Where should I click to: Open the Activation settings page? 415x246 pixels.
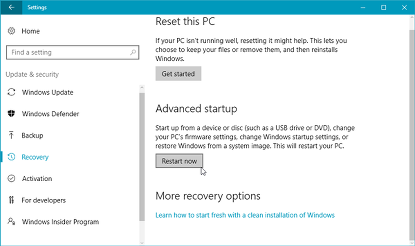pos(37,178)
